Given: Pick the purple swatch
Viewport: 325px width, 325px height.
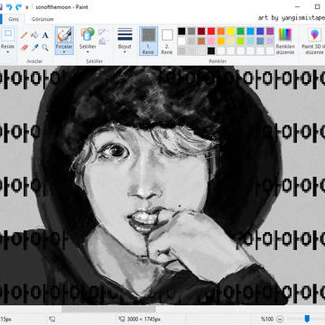Looking at the screenshot, I should pyautogui.click(x=270, y=31).
